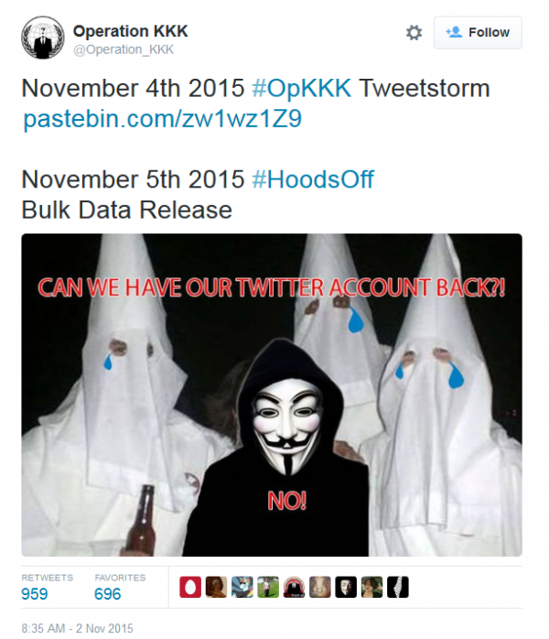The width and height of the screenshot is (549, 639).
Task: Click the Guy Fawkes mask avatar
Action: coord(346,587)
